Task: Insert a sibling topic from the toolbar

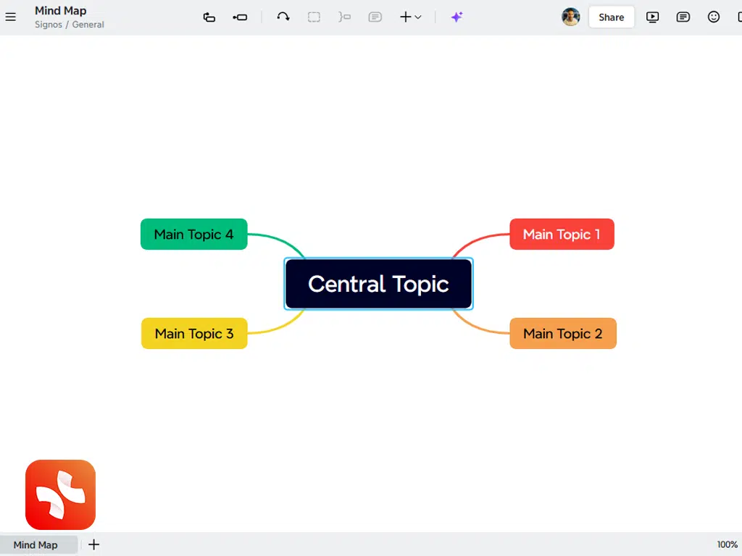Action: point(240,17)
